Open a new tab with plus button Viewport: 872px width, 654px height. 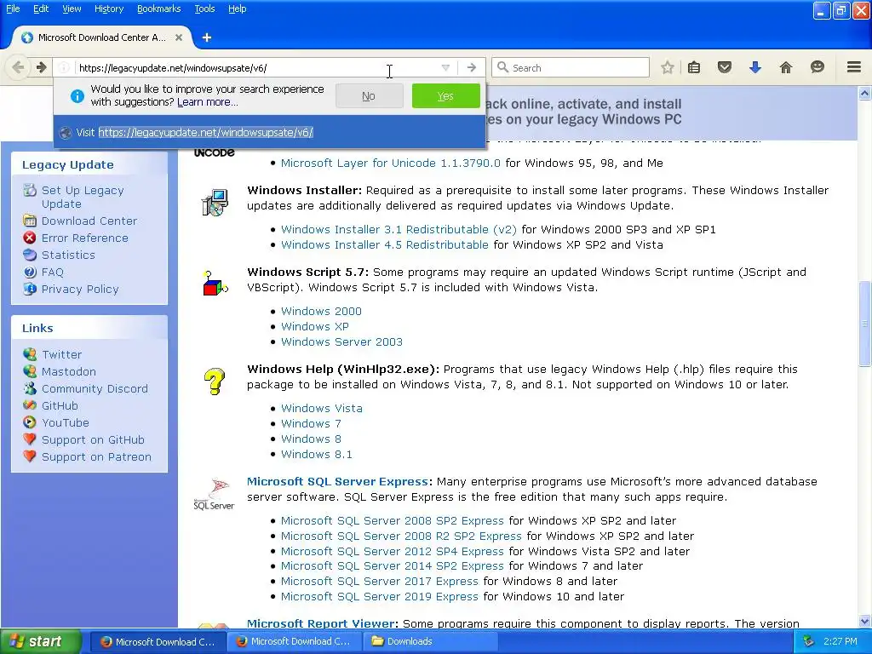[x=206, y=37]
